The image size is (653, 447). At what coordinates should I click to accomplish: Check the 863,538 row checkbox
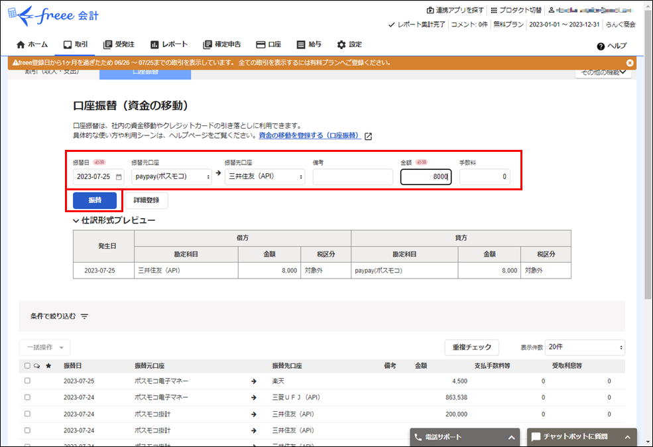[x=27, y=397]
